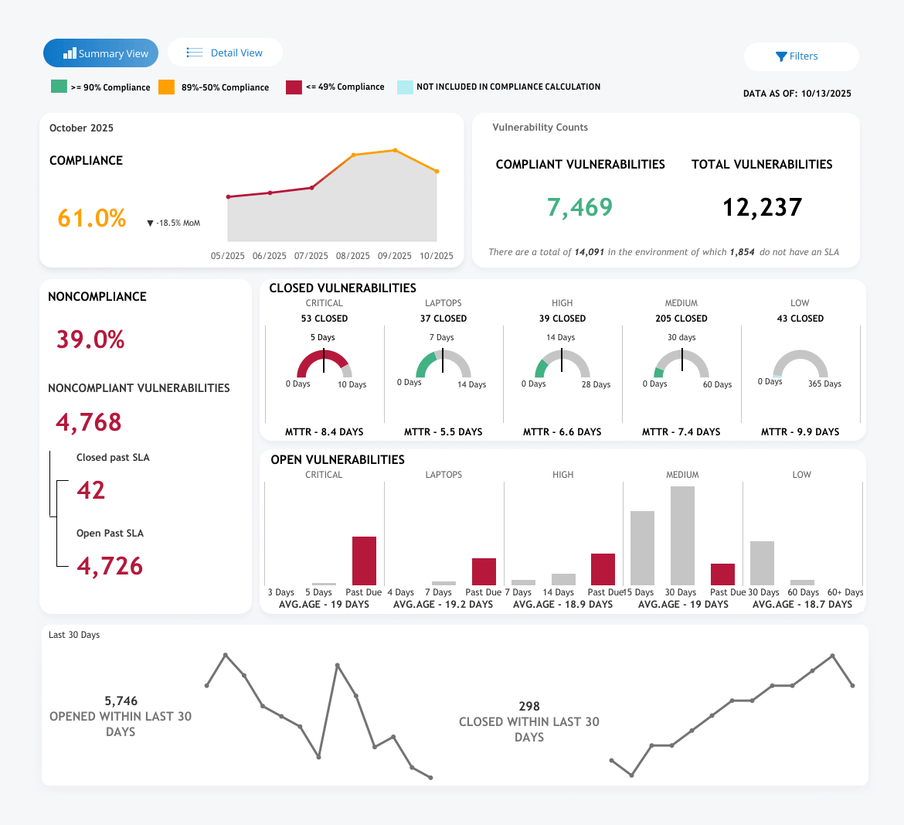Click the list icon beside Detail View label
904x825 pixels.
(193, 52)
